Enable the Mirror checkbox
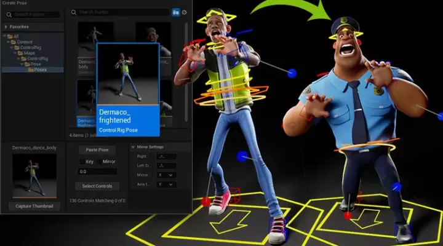Image resolution: width=443 pixels, height=246 pixels. point(98,161)
